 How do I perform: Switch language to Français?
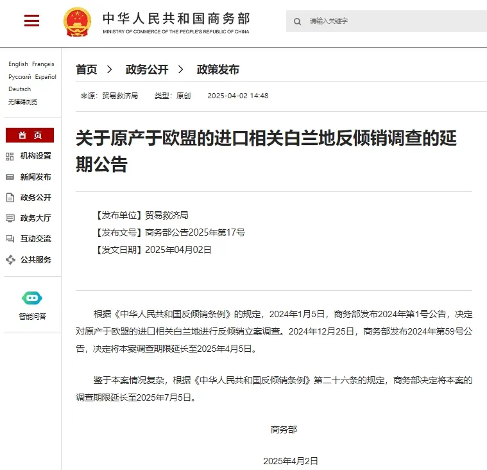tap(43, 64)
